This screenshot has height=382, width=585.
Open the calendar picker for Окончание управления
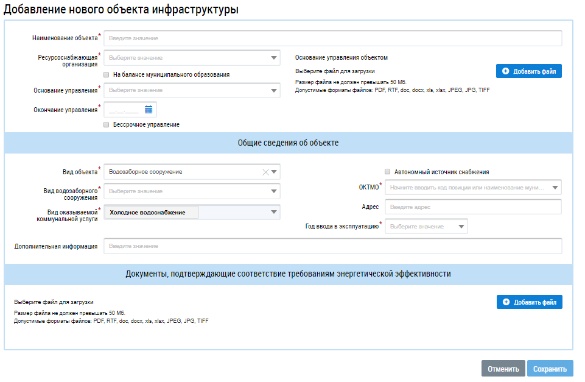click(149, 110)
